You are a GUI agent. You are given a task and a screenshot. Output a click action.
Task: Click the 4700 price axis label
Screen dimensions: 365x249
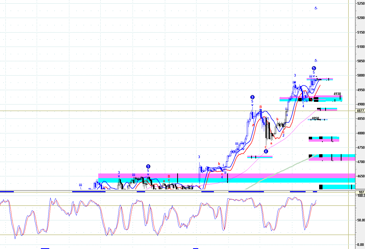361,162
